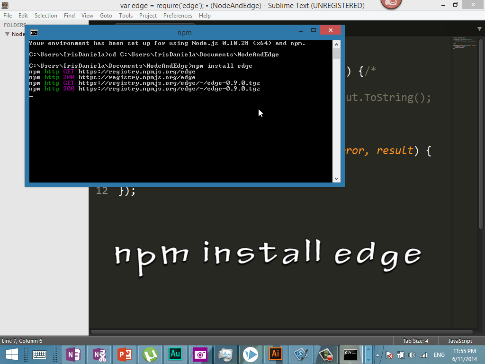
Task: Mute system audio via the speaker icon
Action: [x=411, y=355]
